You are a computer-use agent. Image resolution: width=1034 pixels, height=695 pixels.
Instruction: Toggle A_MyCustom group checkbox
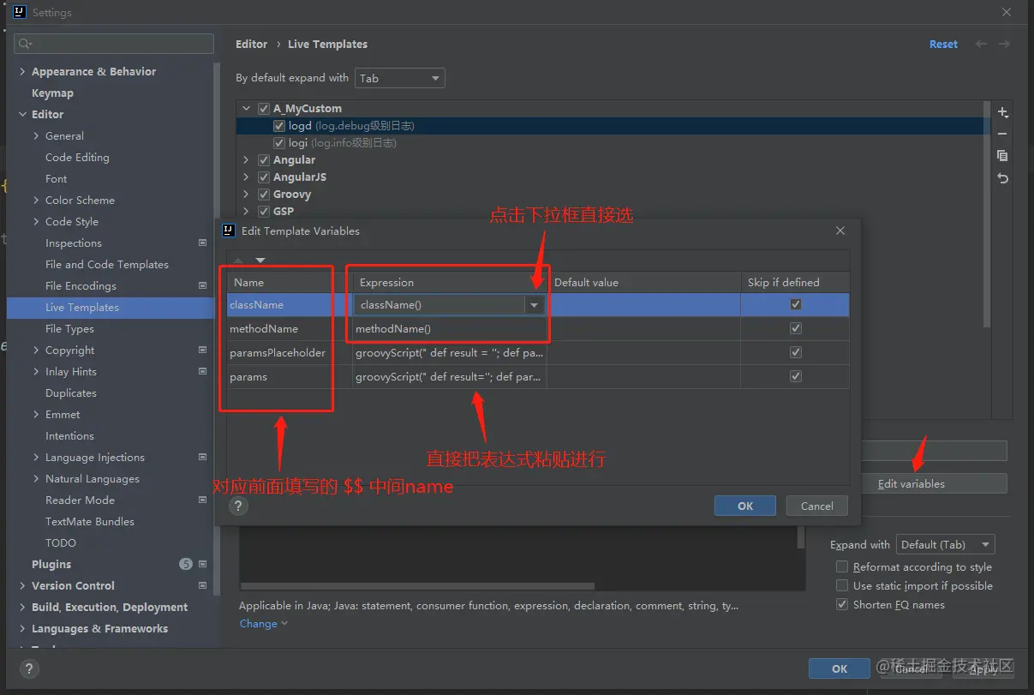click(264, 109)
